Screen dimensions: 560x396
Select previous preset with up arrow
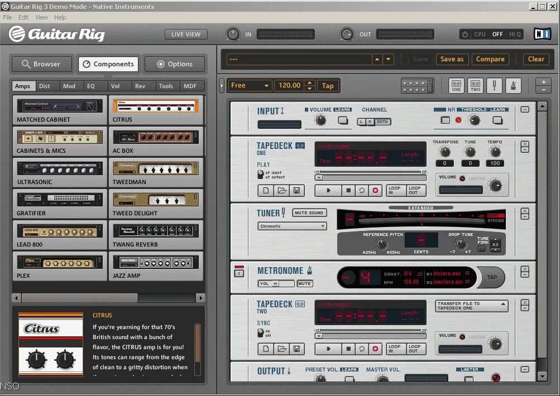[377, 60]
